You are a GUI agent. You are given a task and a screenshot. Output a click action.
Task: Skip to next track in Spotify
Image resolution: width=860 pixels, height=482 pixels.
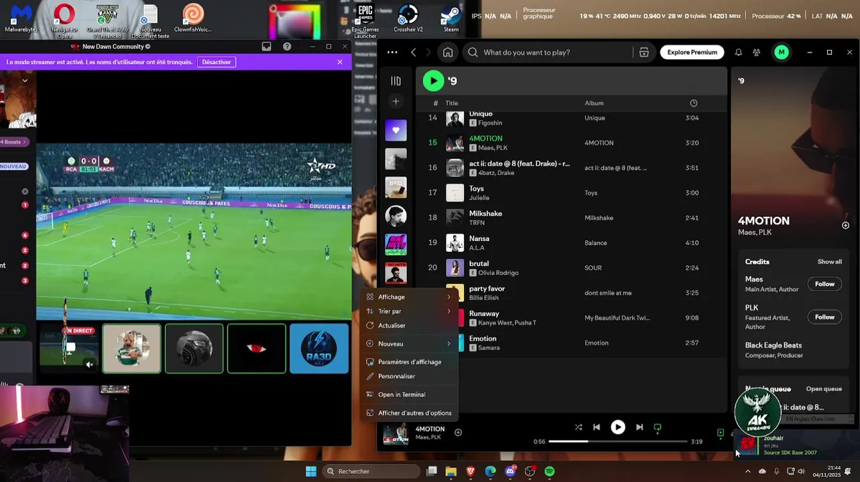pos(639,427)
